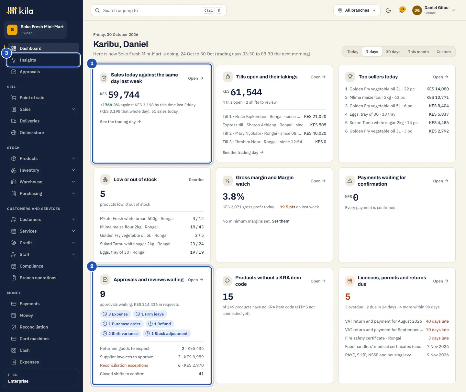This screenshot has width=466, height=392.
Task: Click the DG user avatar
Action: 417,10
